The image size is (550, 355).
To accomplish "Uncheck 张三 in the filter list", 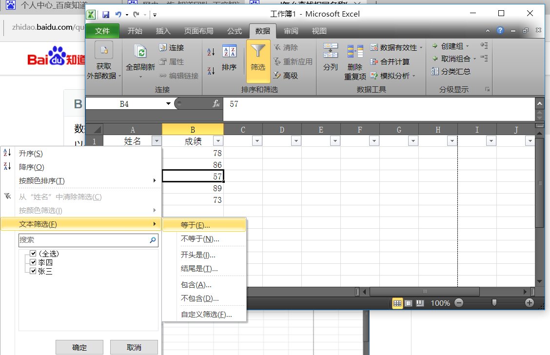I will (32, 271).
